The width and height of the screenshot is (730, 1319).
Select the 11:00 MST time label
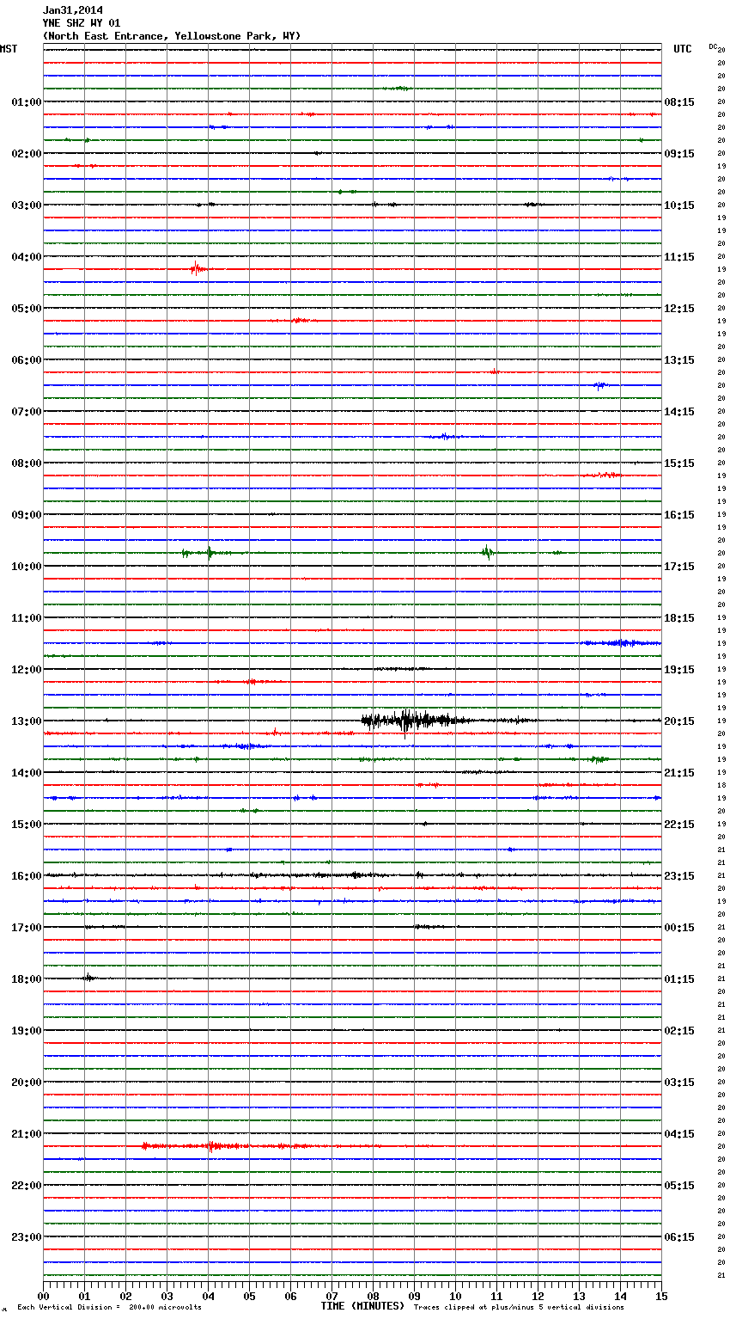[x=26, y=618]
